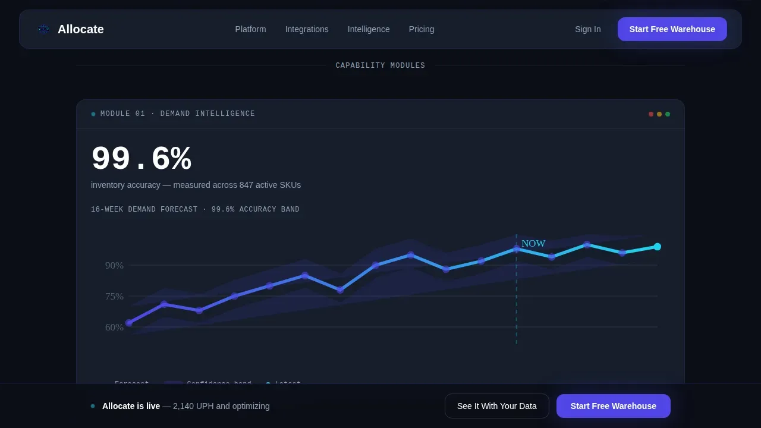Click the green window dot on module card
This screenshot has height=428, width=761.
[x=668, y=114]
